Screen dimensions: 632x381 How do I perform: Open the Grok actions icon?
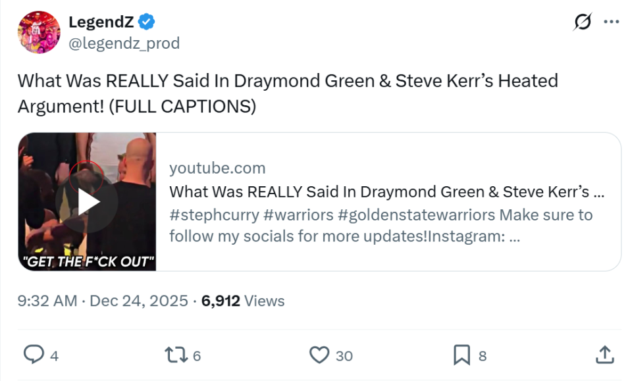[582, 22]
